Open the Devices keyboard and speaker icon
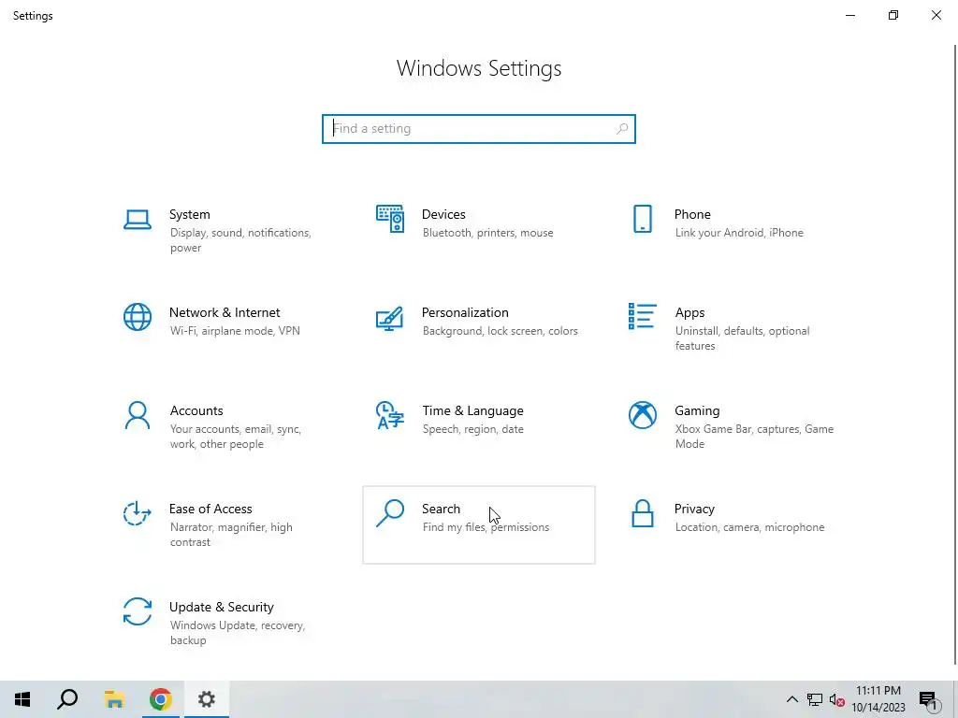Screen dimensions: 958x718 (x=390, y=219)
